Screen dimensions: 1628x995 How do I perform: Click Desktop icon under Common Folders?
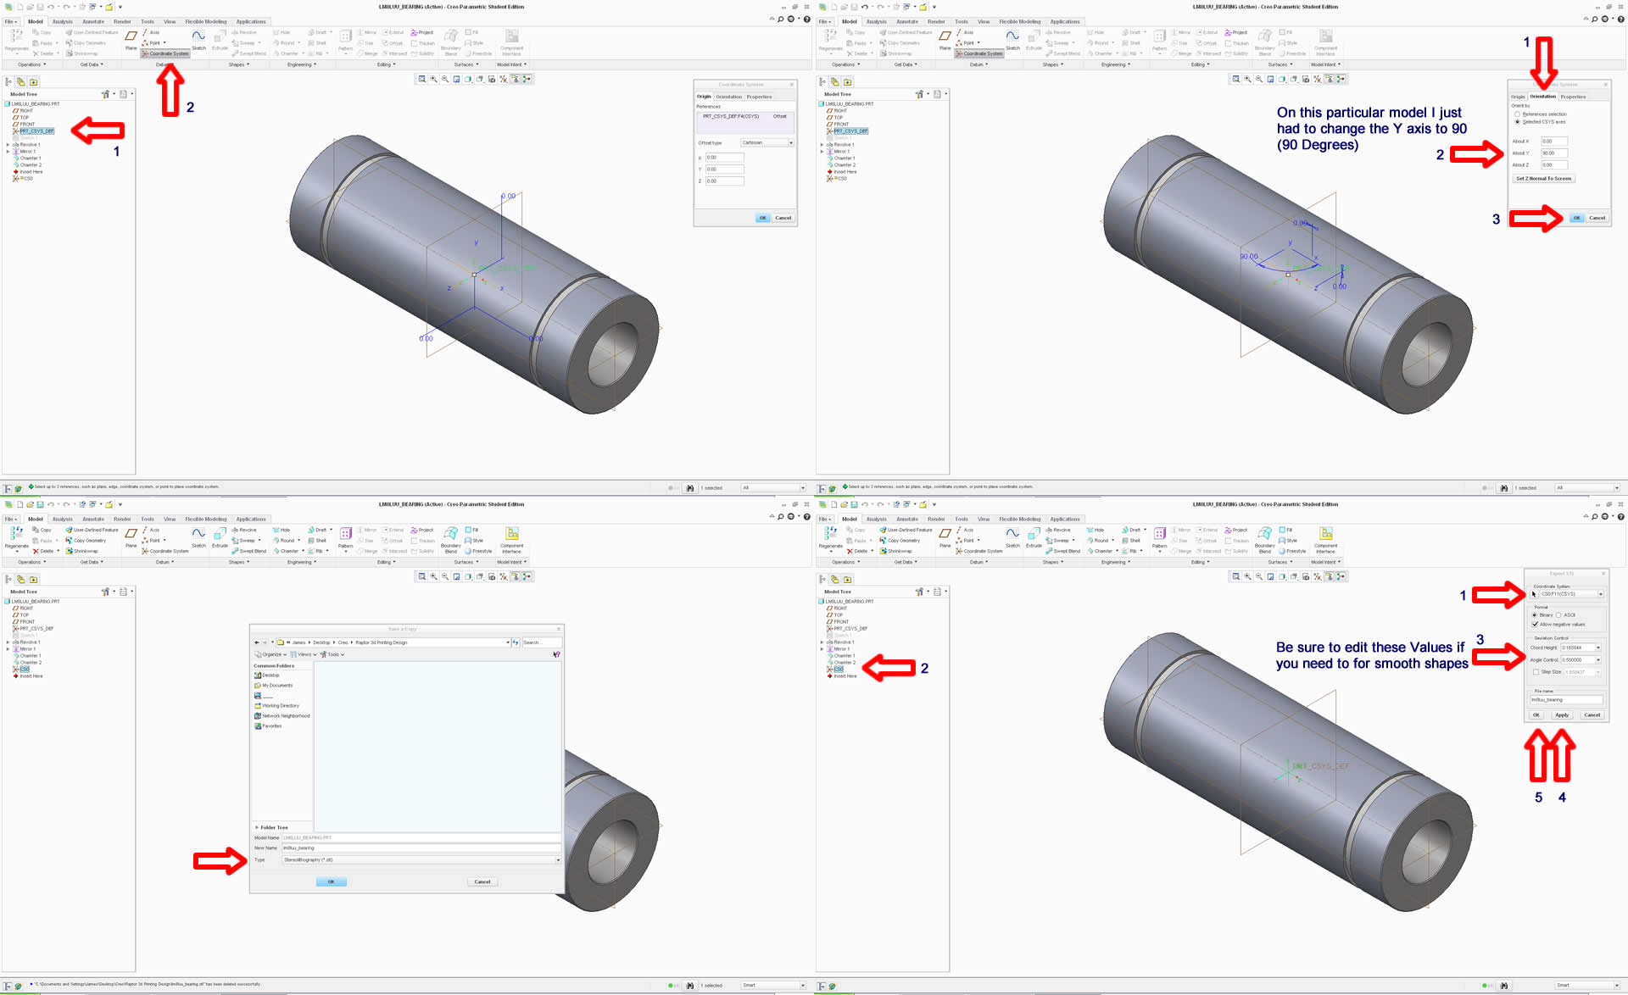coord(258,675)
